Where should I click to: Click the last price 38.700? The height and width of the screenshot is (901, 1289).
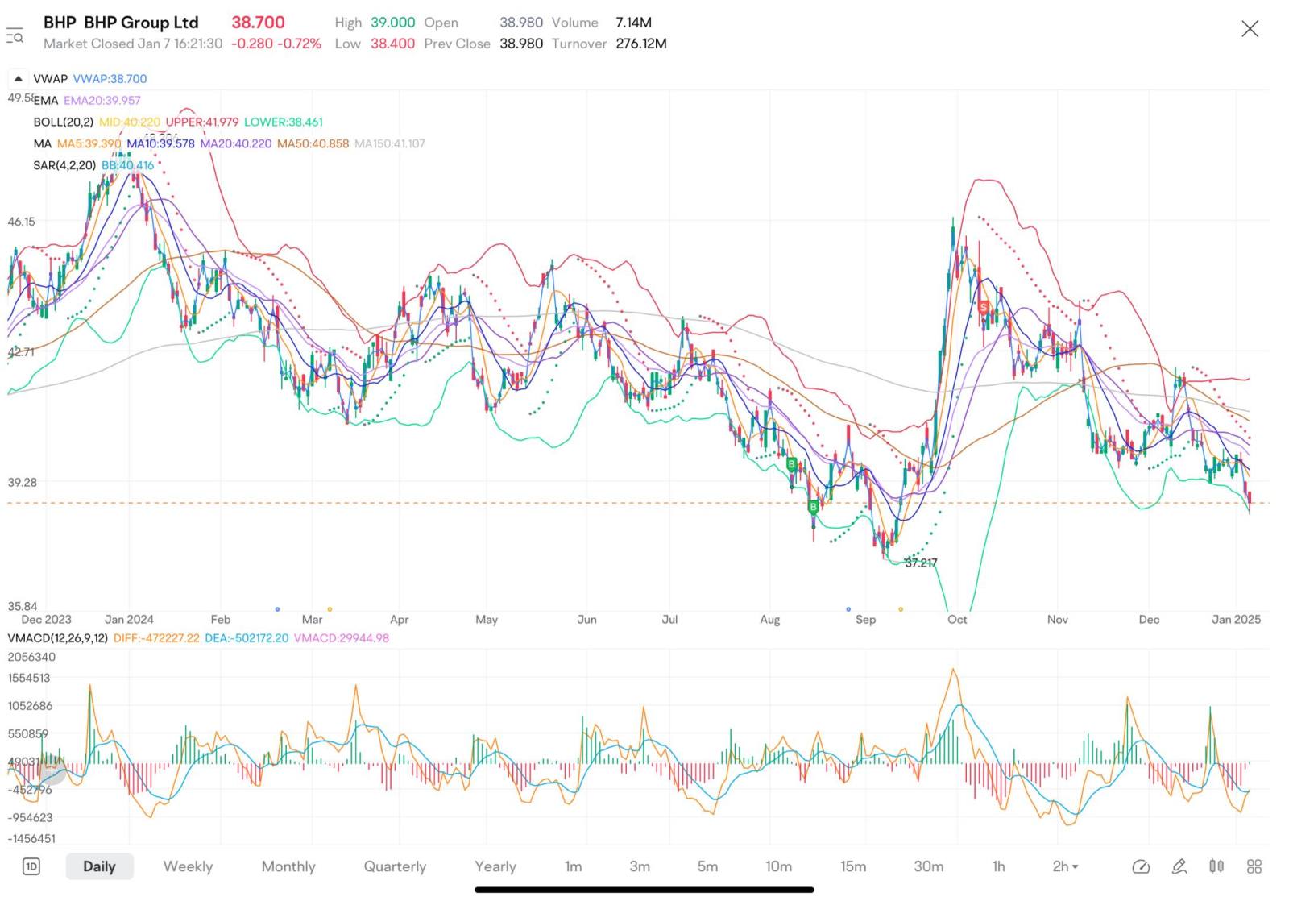[258, 23]
